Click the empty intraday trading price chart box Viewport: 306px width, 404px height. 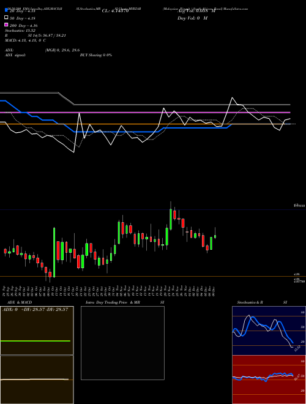point(122,343)
